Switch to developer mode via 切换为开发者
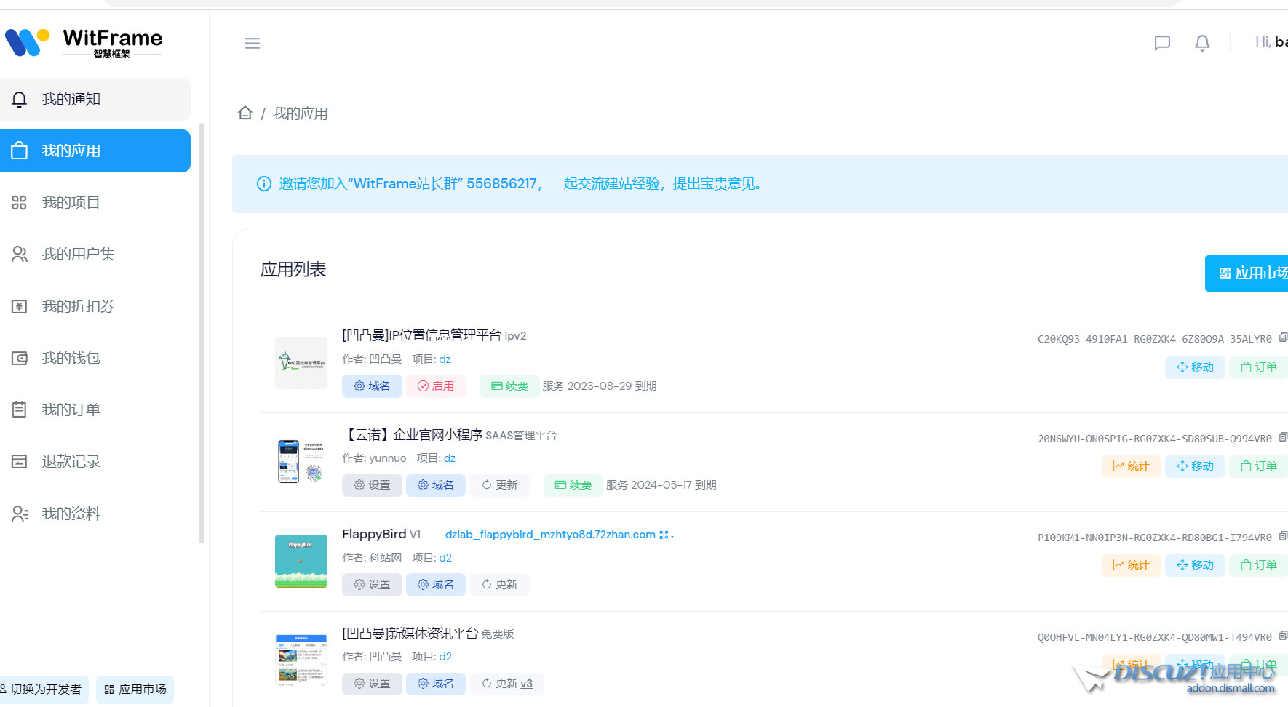This screenshot has width=1288, height=707. pyautogui.click(x=45, y=690)
